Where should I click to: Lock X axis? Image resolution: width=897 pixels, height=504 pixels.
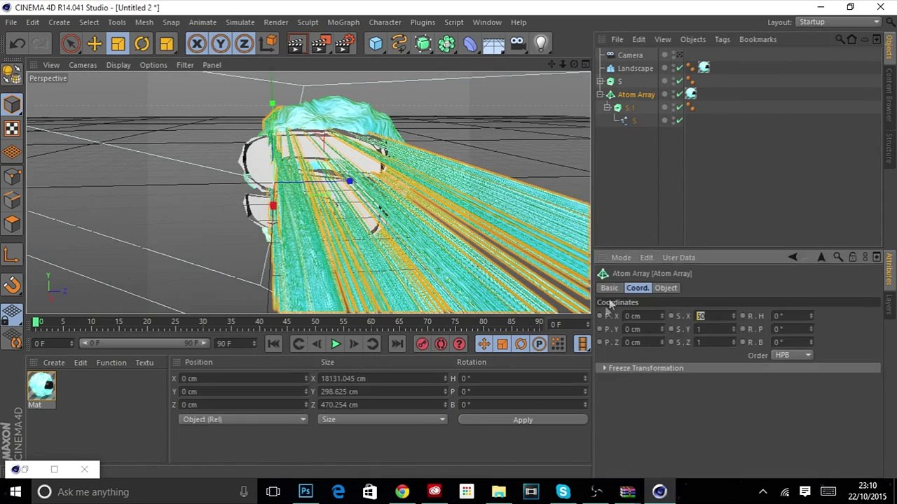(x=197, y=44)
